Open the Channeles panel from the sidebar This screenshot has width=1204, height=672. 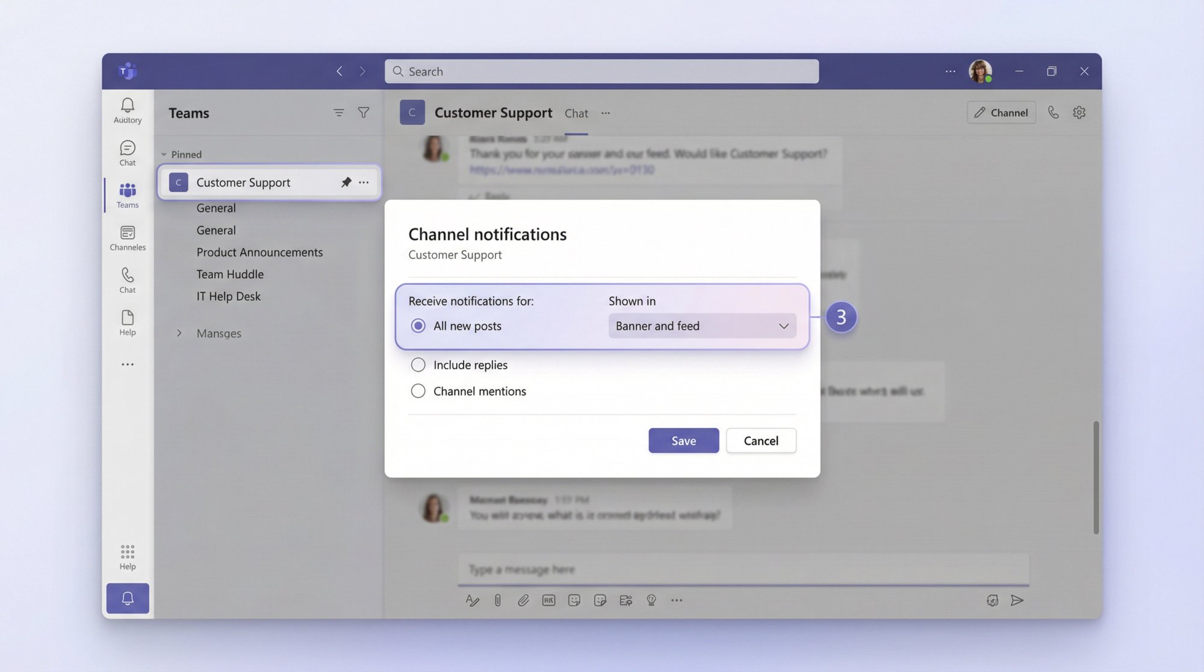(x=127, y=237)
